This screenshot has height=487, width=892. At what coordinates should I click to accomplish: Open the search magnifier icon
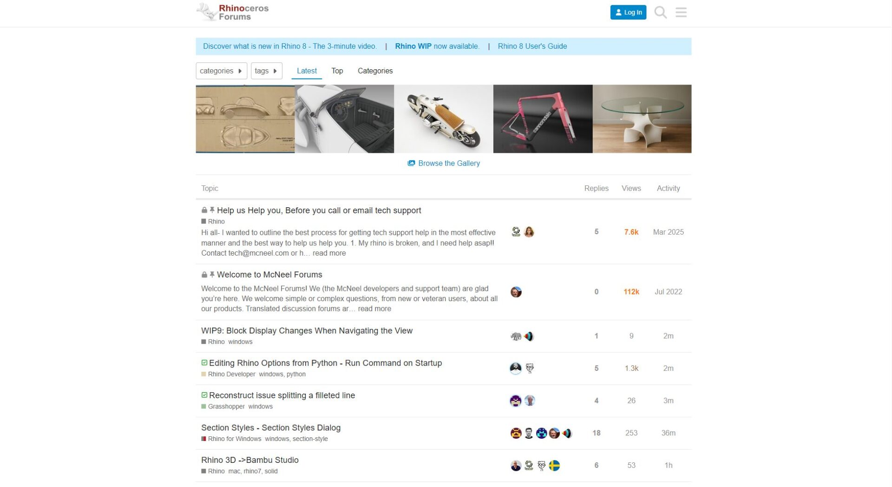(x=660, y=13)
